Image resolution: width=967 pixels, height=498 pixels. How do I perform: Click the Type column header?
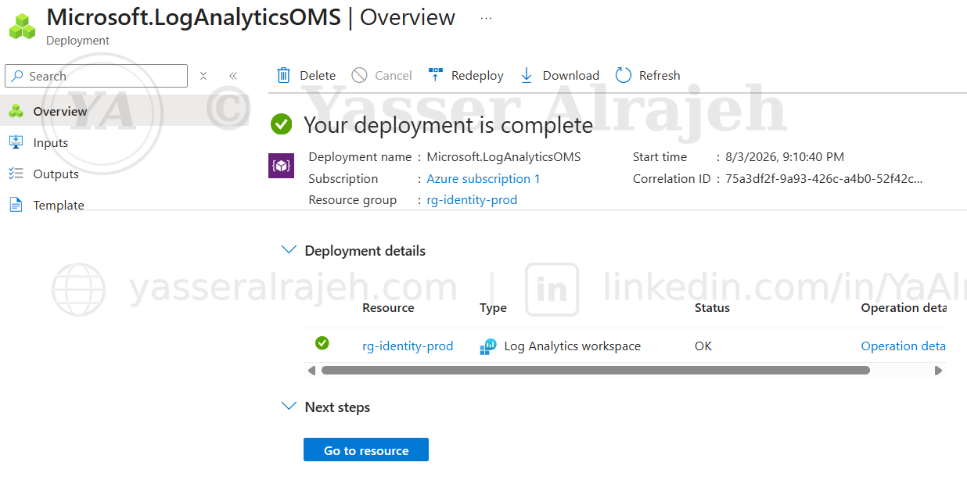click(493, 308)
